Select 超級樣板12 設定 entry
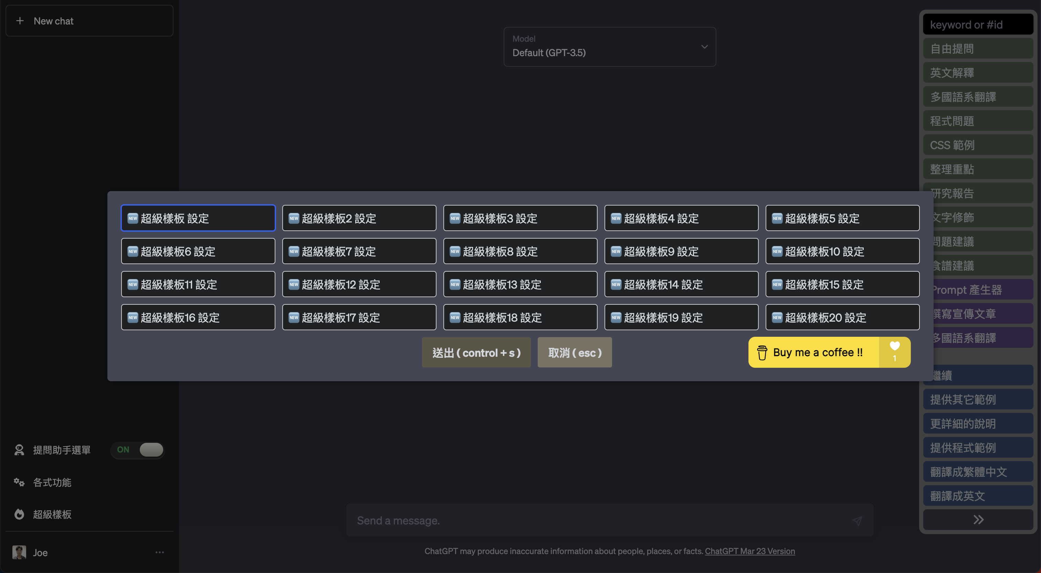This screenshot has height=573, width=1041. 359,284
